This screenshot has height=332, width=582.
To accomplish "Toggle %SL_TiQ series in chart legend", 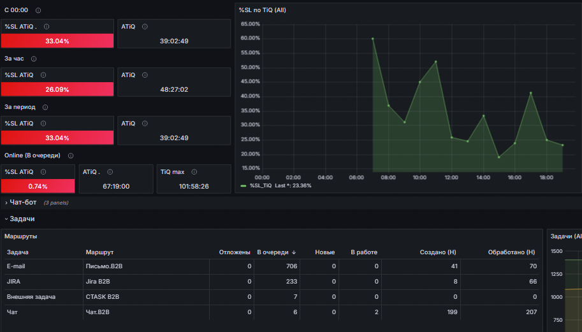I will pyautogui.click(x=261, y=185).
